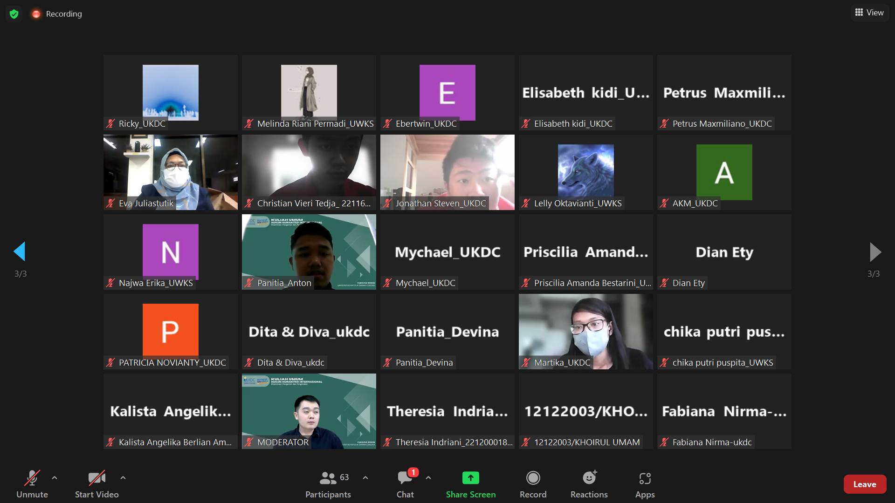The width and height of the screenshot is (895, 503).
Task: Select Eva Juliastutik's video tile
Action: (170, 172)
